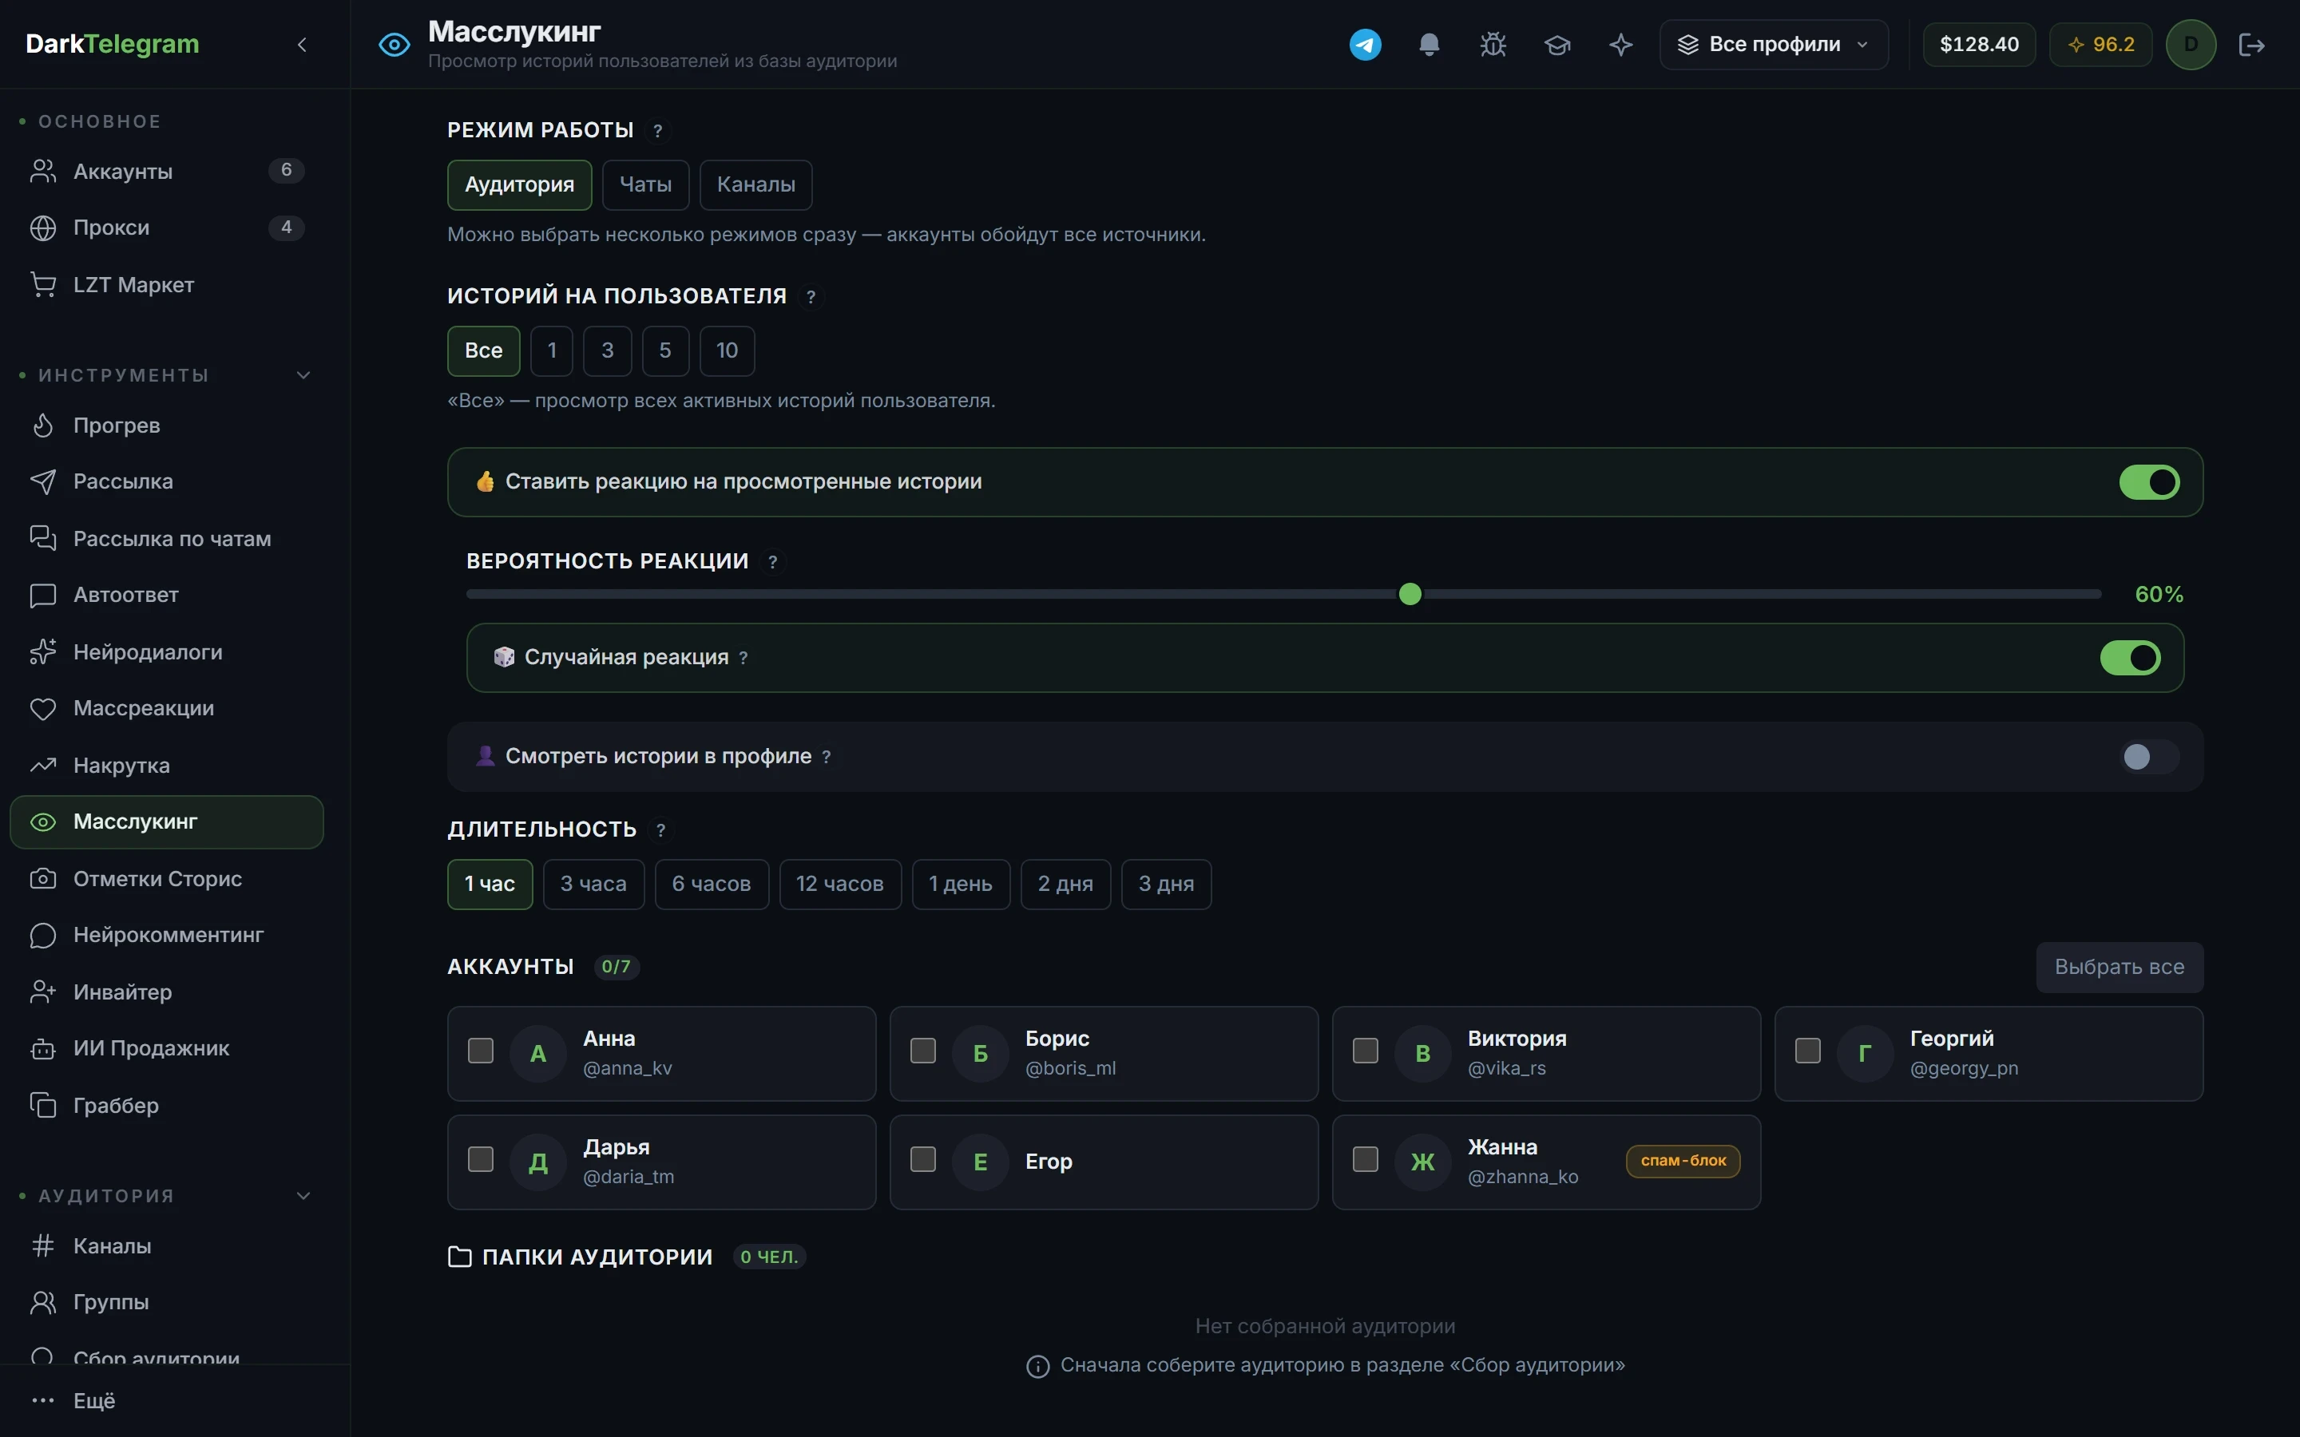Check the Анна account checkbox
Image resolution: width=2300 pixels, height=1437 pixels.
(481, 1050)
